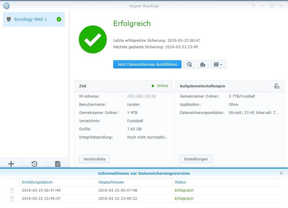Expand the task actions hamburger dropdown

pos(218,64)
